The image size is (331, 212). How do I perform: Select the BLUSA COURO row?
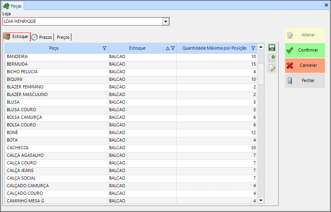pyautogui.click(x=131, y=110)
